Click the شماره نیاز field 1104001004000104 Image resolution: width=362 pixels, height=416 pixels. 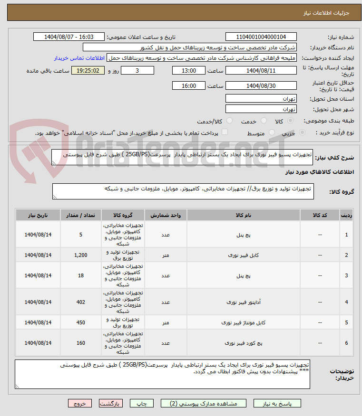pyautogui.click(x=261, y=37)
